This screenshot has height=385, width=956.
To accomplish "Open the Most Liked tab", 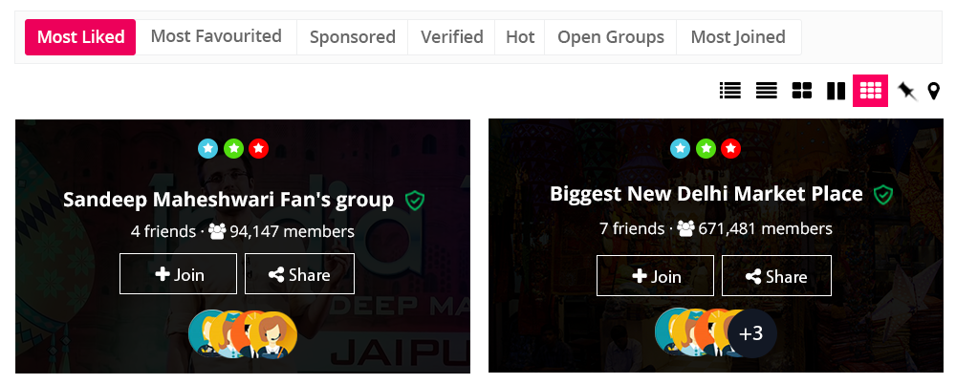I will coord(80,37).
